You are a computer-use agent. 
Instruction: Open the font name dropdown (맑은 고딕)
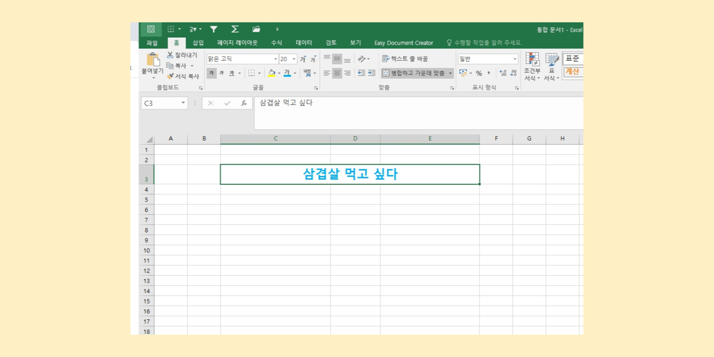pyautogui.click(x=275, y=59)
